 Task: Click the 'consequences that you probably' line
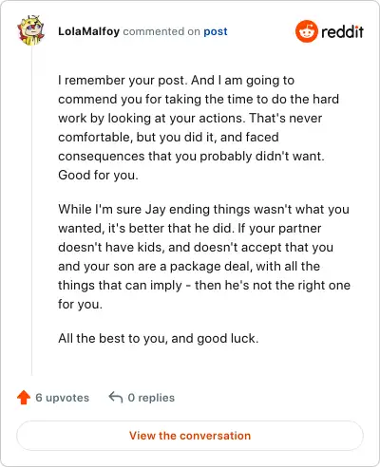coord(191,157)
